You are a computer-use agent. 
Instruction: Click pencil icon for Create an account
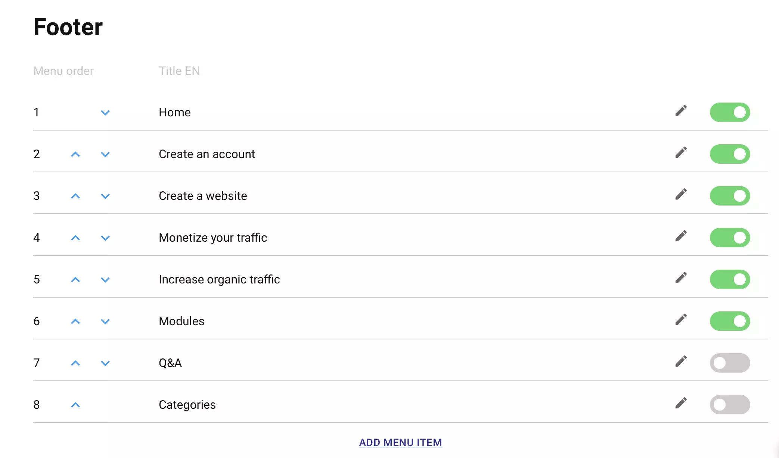(x=681, y=153)
